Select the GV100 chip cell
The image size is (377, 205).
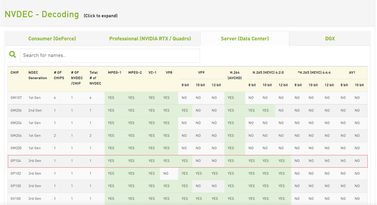coord(16,198)
